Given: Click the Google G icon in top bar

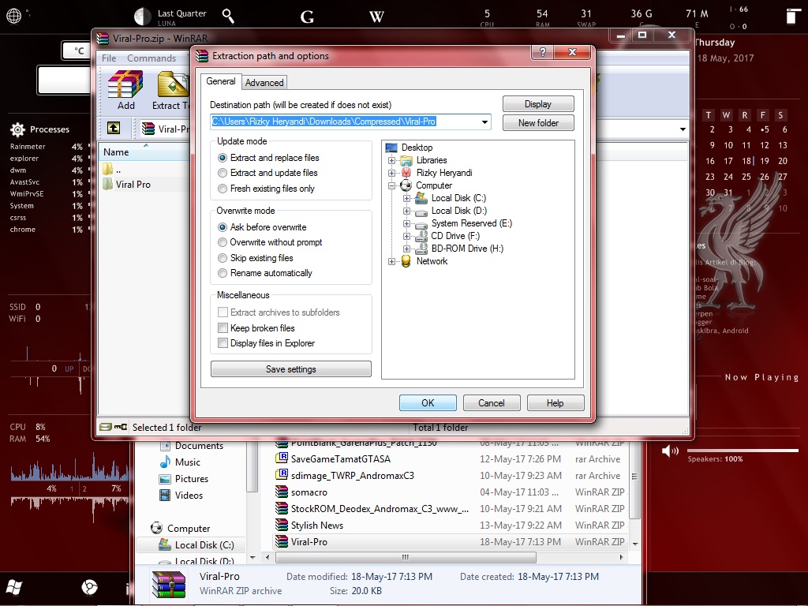Looking at the screenshot, I should point(307,17).
